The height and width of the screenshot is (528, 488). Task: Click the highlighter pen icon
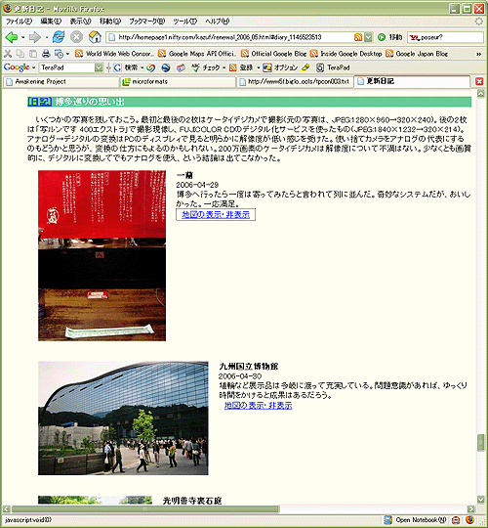pyautogui.click(x=305, y=67)
